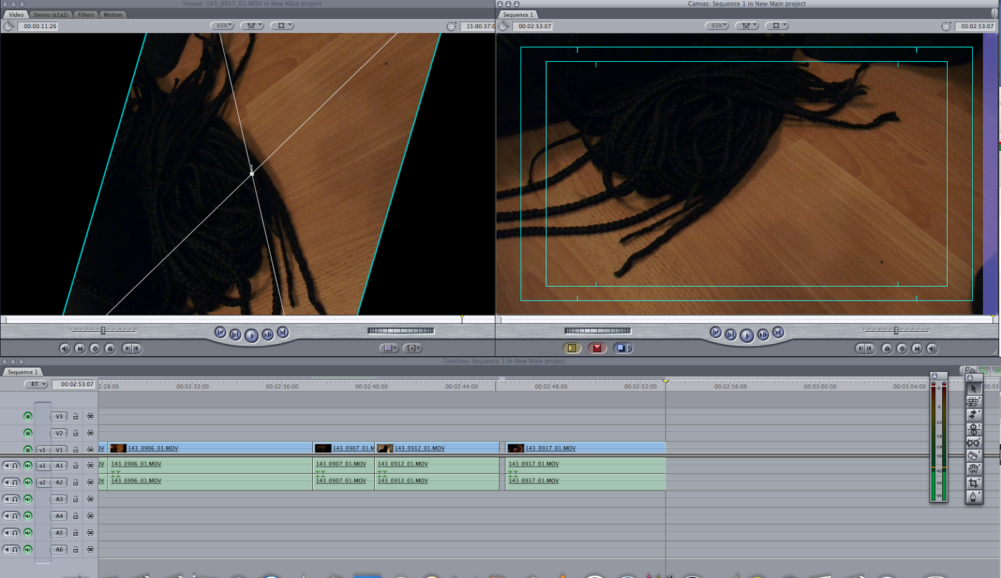Screen dimensions: 1001x578
Task: Click the red Overwrite edit button in Canvas
Action: [x=597, y=348]
